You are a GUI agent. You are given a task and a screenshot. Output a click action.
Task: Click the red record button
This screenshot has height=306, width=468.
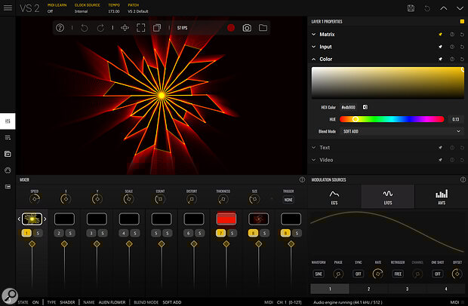coord(230,28)
